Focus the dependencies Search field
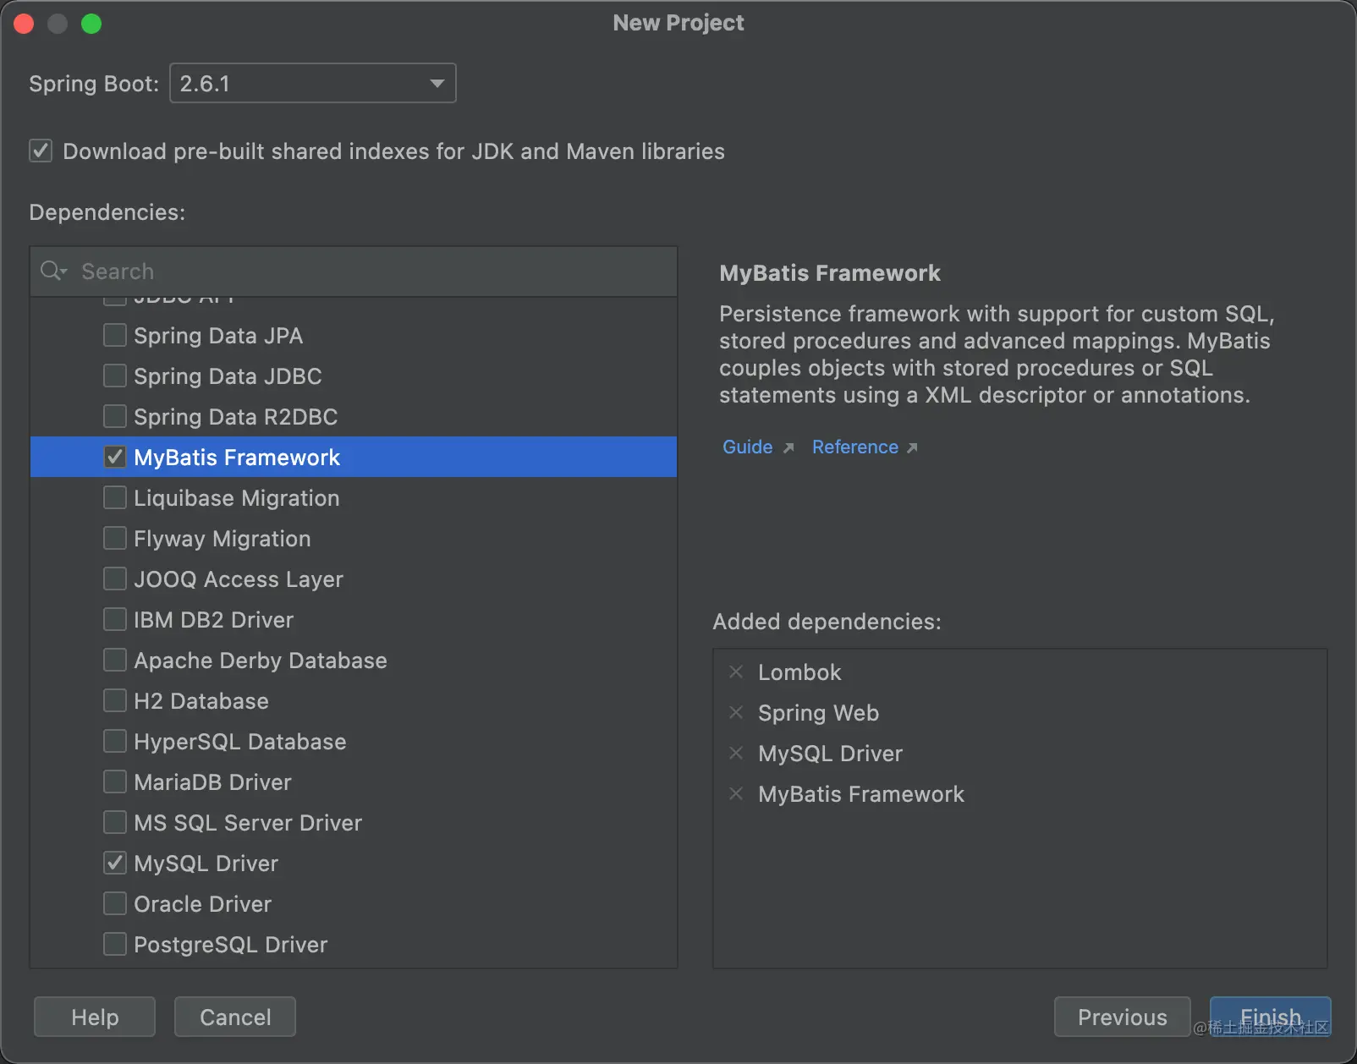The height and width of the screenshot is (1064, 1357). (x=354, y=271)
